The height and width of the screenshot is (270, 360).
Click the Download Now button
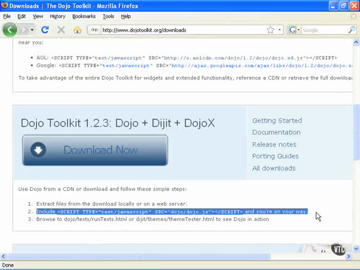pyautogui.click(x=95, y=150)
